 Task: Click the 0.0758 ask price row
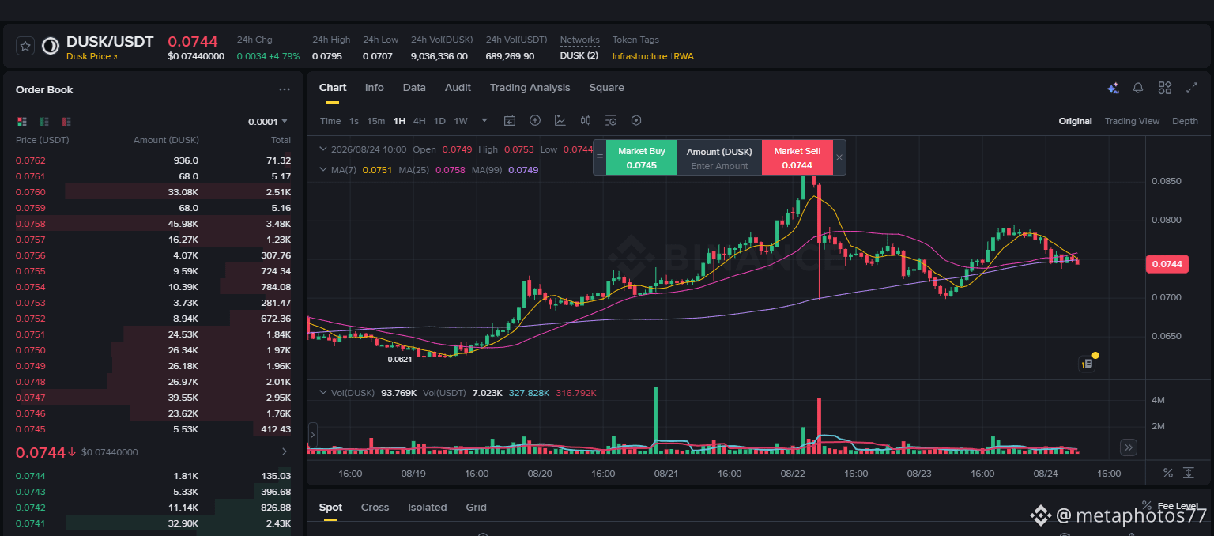(x=153, y=224)
